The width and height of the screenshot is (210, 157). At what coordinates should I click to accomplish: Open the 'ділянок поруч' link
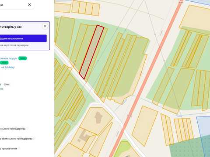(x=8, y=58)
